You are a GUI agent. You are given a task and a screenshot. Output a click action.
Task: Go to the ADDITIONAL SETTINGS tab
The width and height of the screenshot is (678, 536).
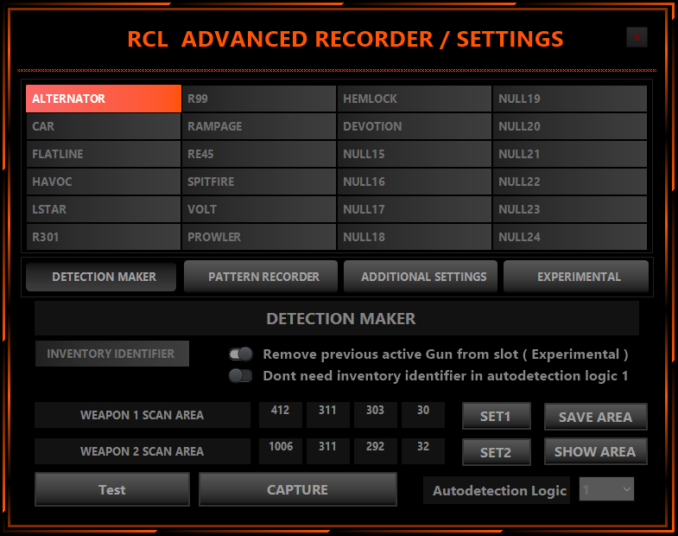[x=421, y=277]
